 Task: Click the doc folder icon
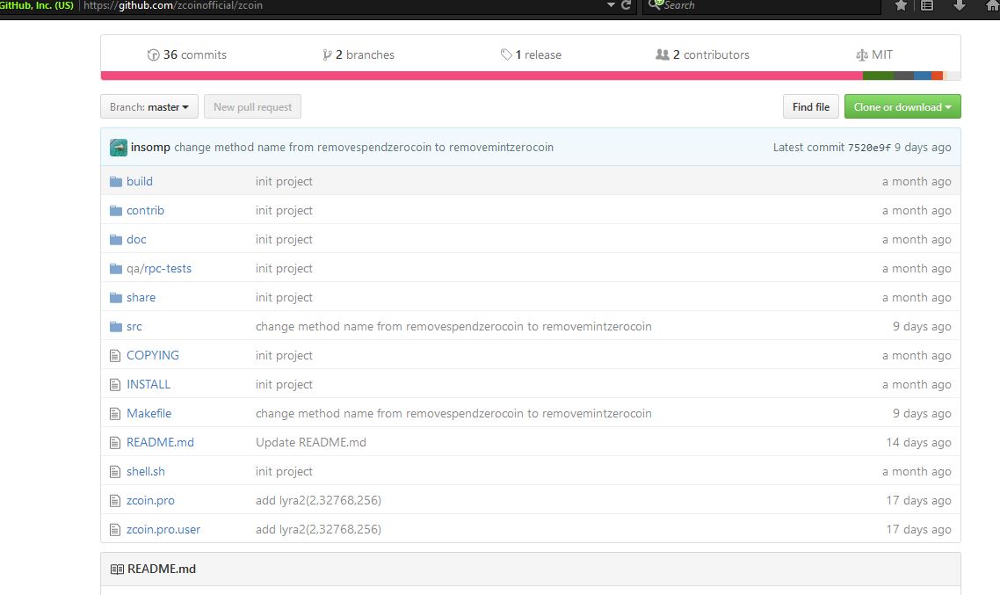115,240
